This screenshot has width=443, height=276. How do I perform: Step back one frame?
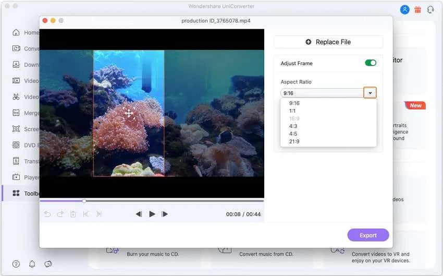139,214
